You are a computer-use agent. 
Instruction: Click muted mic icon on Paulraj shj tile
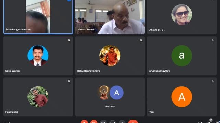pos(69,81)
